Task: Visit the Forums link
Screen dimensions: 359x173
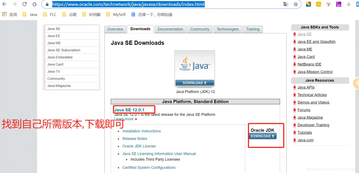Action: (304, 110)
